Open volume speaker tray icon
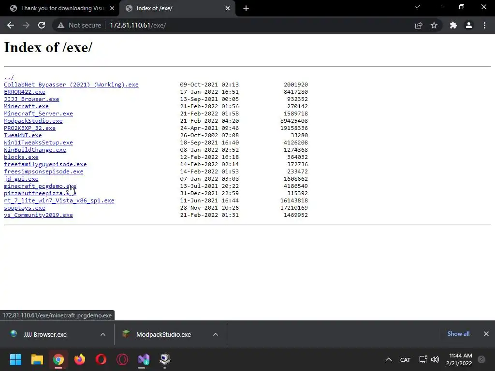The width and height of the screenshot is (495, 371). (x=435, y=359)
